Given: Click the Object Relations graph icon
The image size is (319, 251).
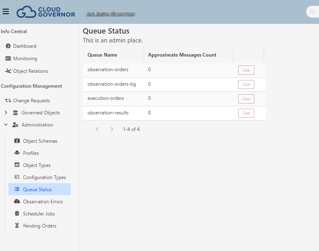Looking at the screenshot, I should pyautogui.click(x=8, y=71).
